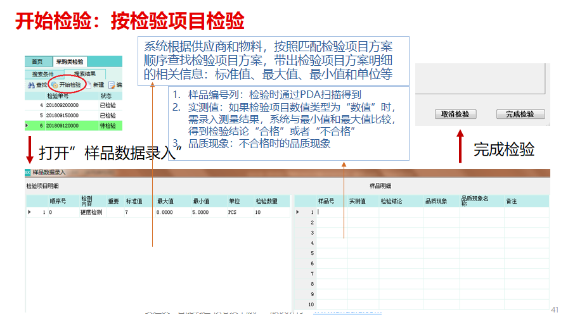Sort by the 检验单号 column header
Image resolution: width=575 pixels, height=322 pixels.
[x=60, y=96]
